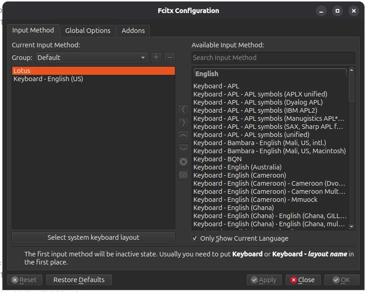Switch to the Input Method tab
Screen dimensions: 366x292
point(33,30)
